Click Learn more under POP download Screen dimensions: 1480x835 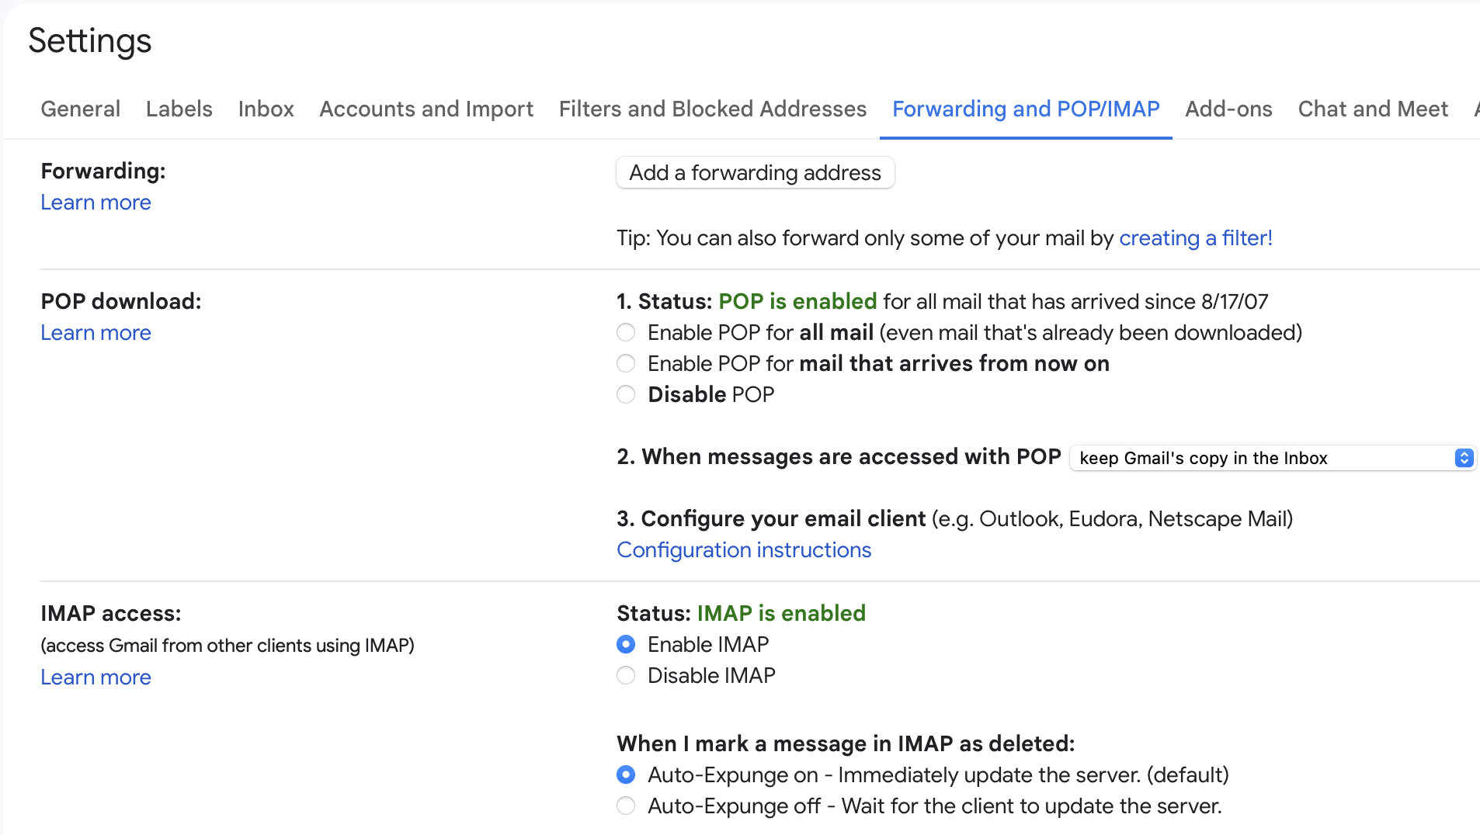(x=96, y=333)
